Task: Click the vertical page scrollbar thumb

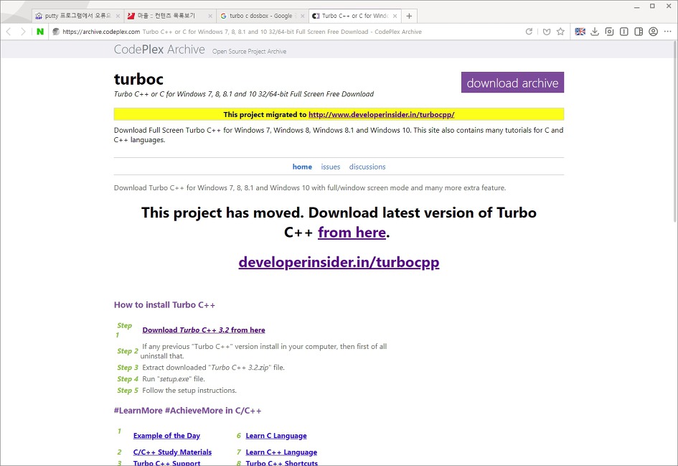Action: (675, 132)
